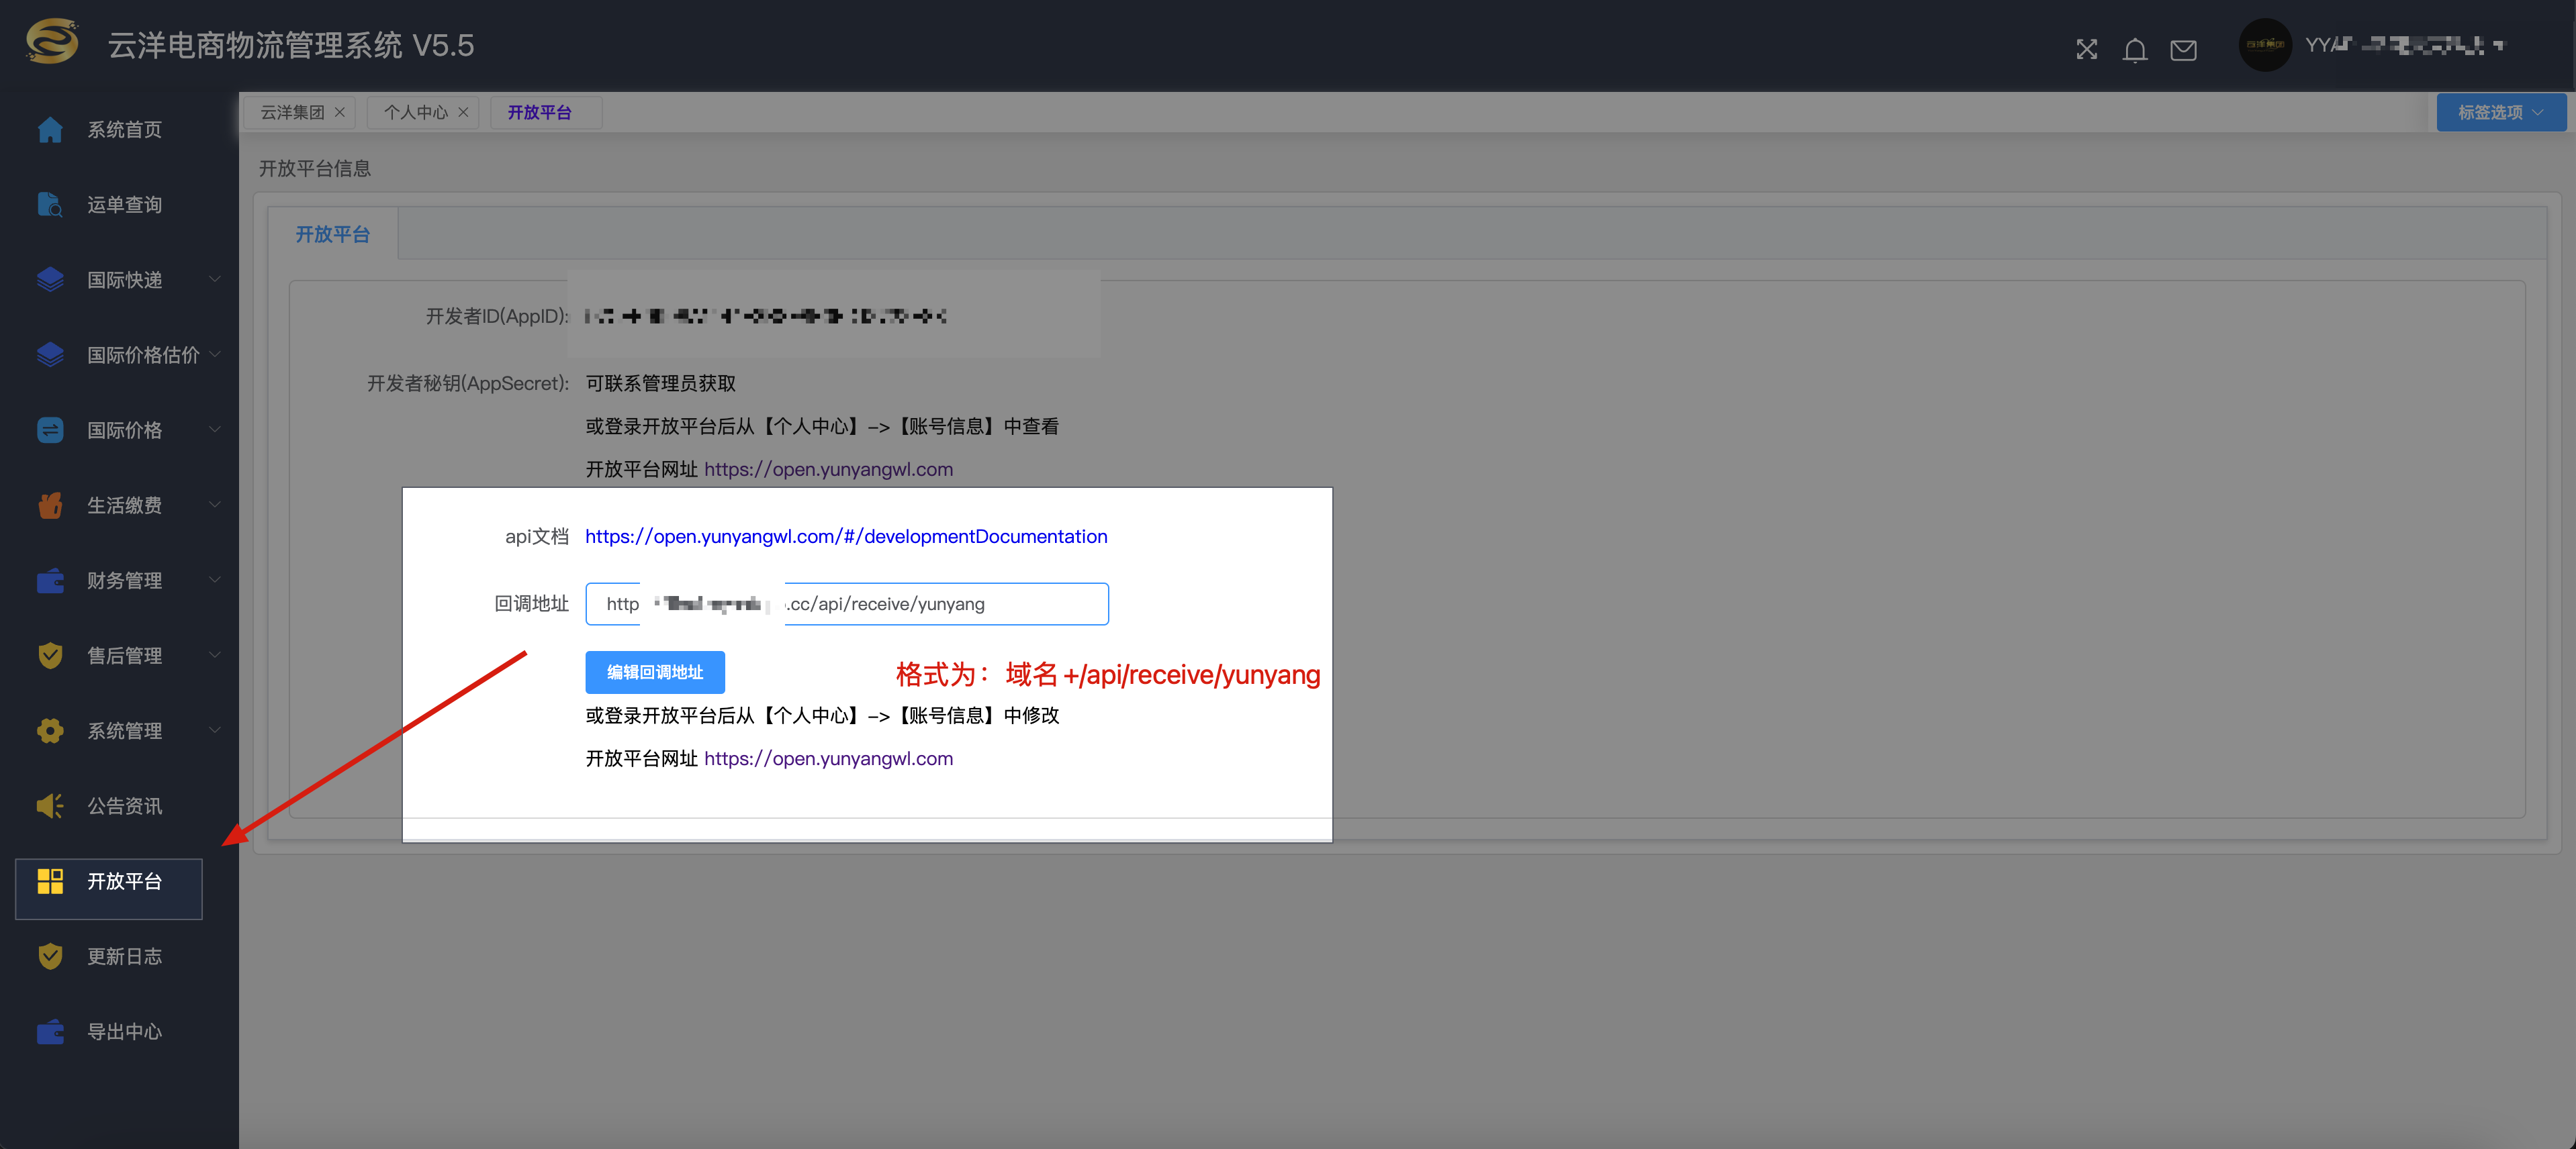This screenshot has height=1149, width=2576.
Task: Click the 开放平台信息 heading
Action: click(x=315, y=169)
